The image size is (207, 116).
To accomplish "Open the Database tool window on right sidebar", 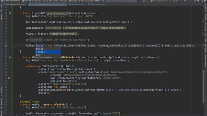I will point(206,49).
